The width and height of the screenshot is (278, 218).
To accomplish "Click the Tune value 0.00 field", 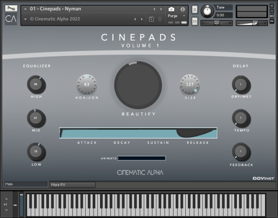I will tap(223, 15).
